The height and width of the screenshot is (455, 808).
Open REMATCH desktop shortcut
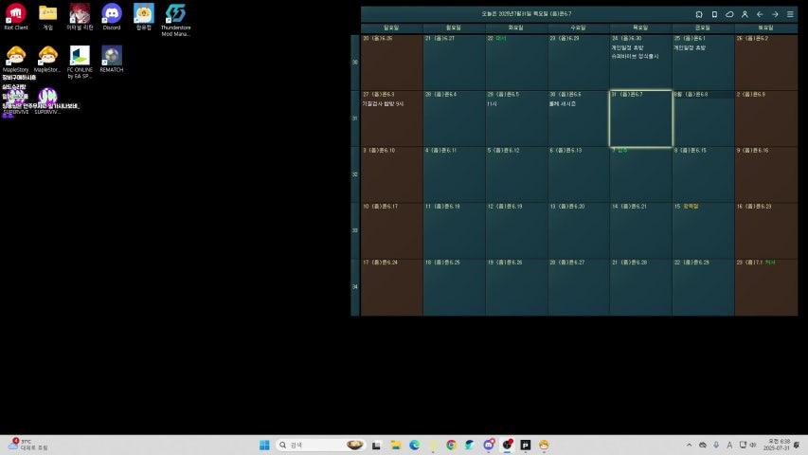coord(112,60)
